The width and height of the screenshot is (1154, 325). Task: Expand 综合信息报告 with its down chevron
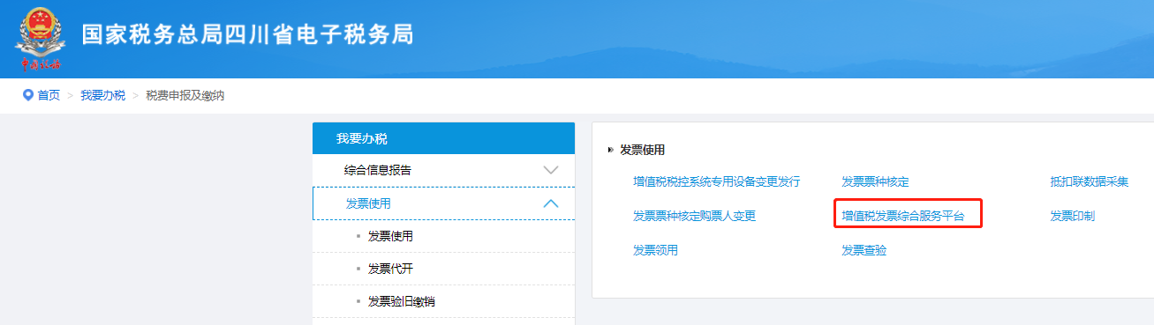point(551,170)
